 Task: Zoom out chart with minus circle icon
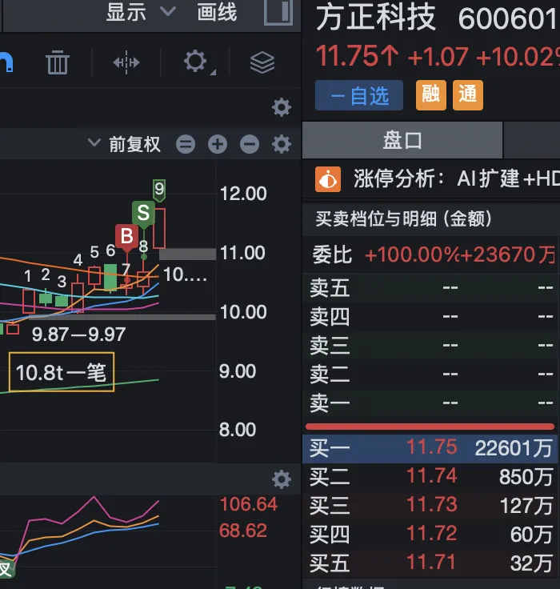tap(250, 144)
